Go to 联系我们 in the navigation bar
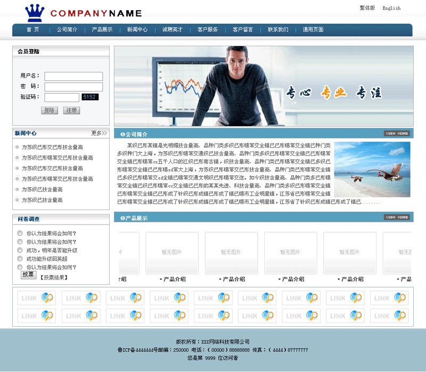 point(278,30)
